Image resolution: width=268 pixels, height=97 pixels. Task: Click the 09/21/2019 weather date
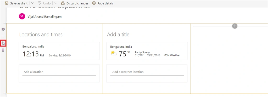pyautogui.click(x=153, y=55)
